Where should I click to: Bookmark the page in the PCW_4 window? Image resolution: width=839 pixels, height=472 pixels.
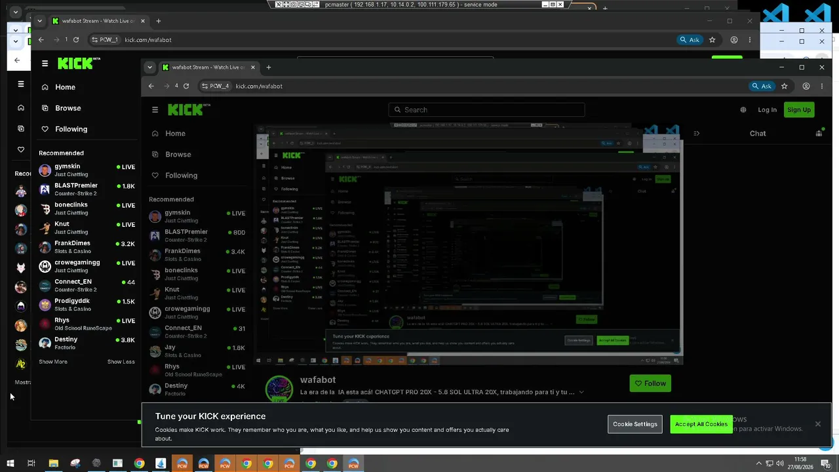tap(784, 86)
